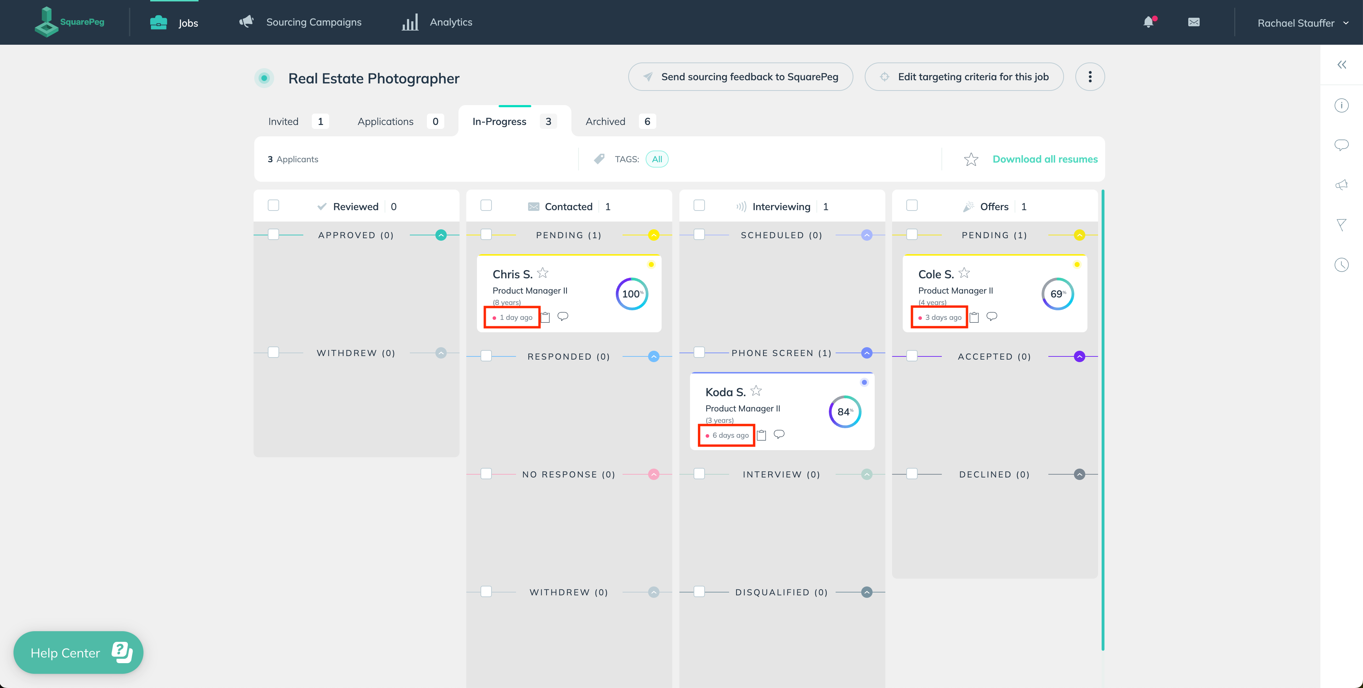Open Cole S. comment bubble
1363x688 pixels.
click(992, 316)
